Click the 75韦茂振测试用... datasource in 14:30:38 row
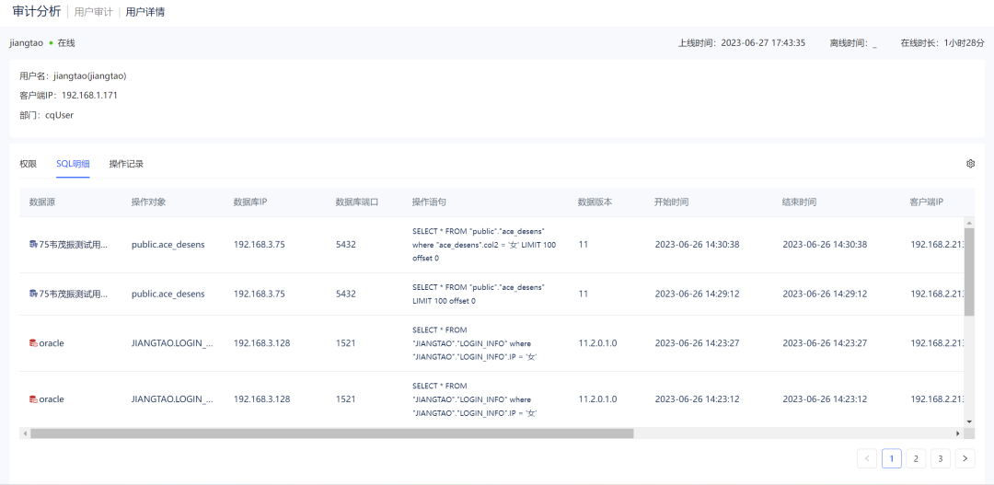 74,245
